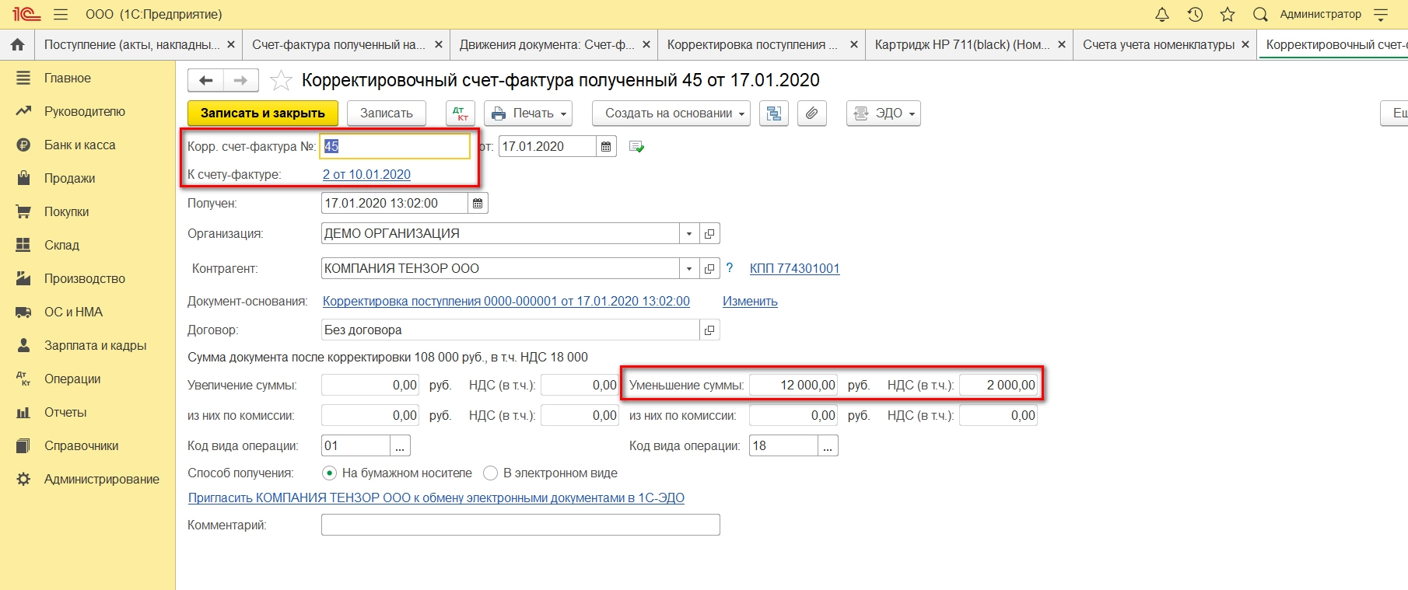Select В электронном виде radio button
The width and height of the screenshot is (1408, 590).
[x=490, y=473]
